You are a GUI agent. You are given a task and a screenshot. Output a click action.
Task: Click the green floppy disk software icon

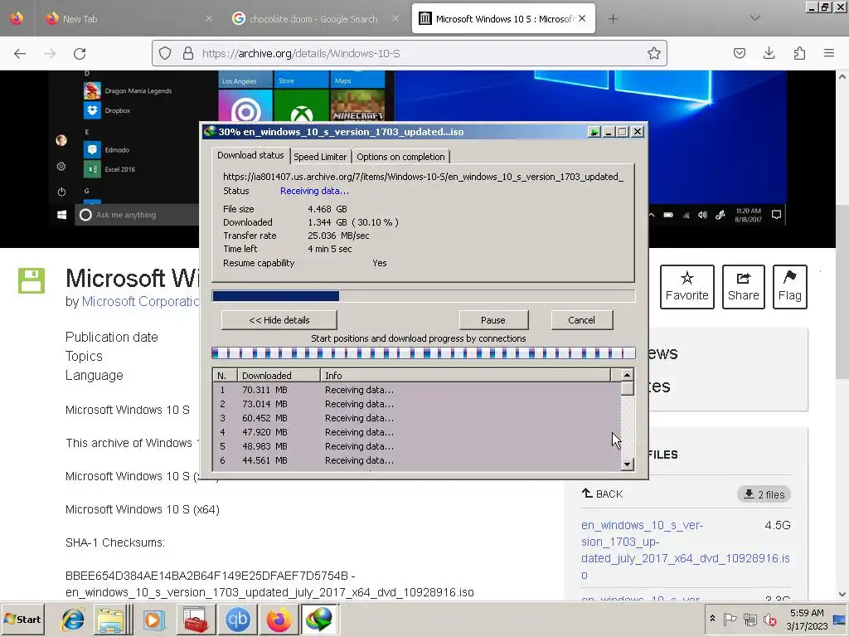[x=32, y=280]
